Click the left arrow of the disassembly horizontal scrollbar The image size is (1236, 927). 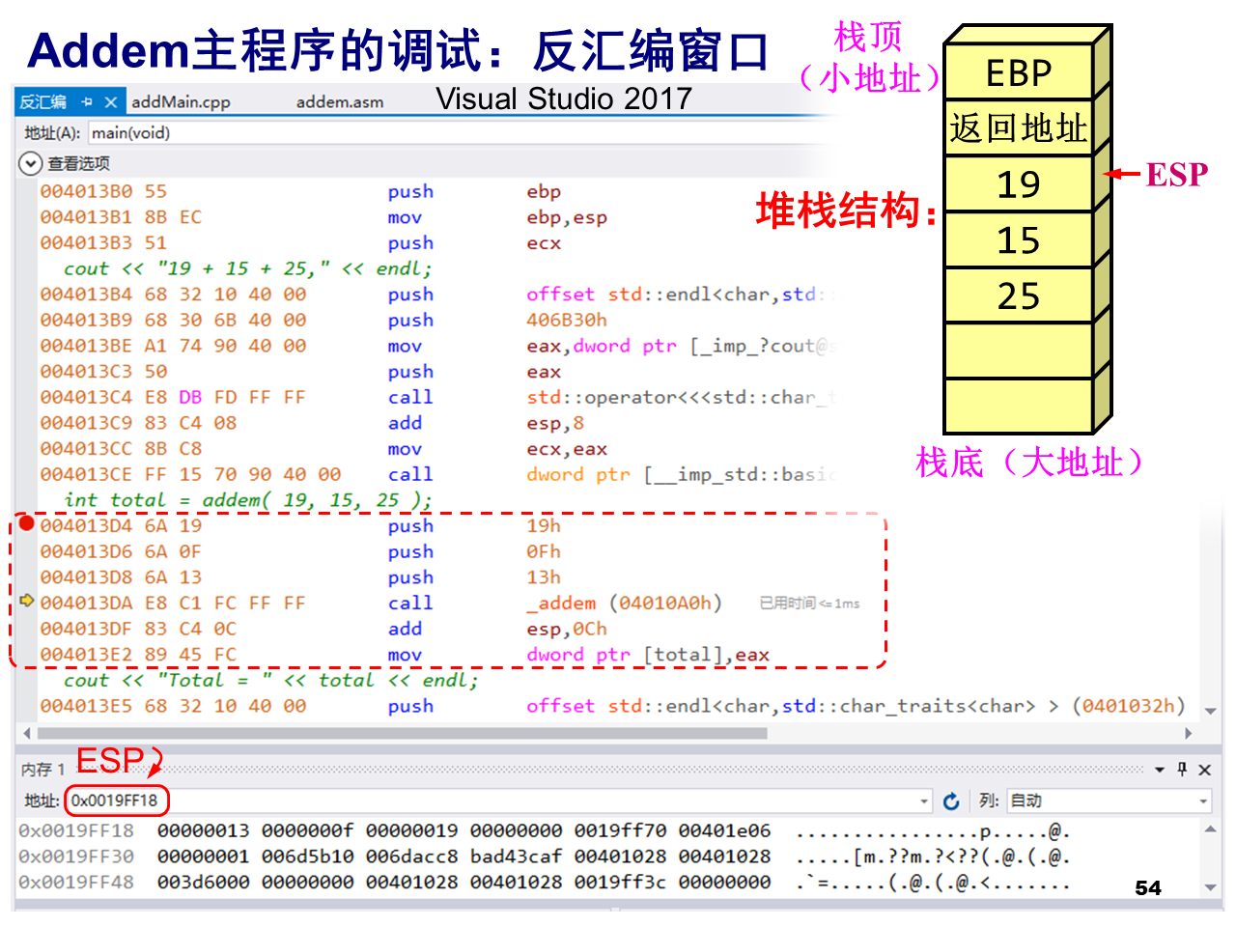pyautogui.click(x=26, y=733)
